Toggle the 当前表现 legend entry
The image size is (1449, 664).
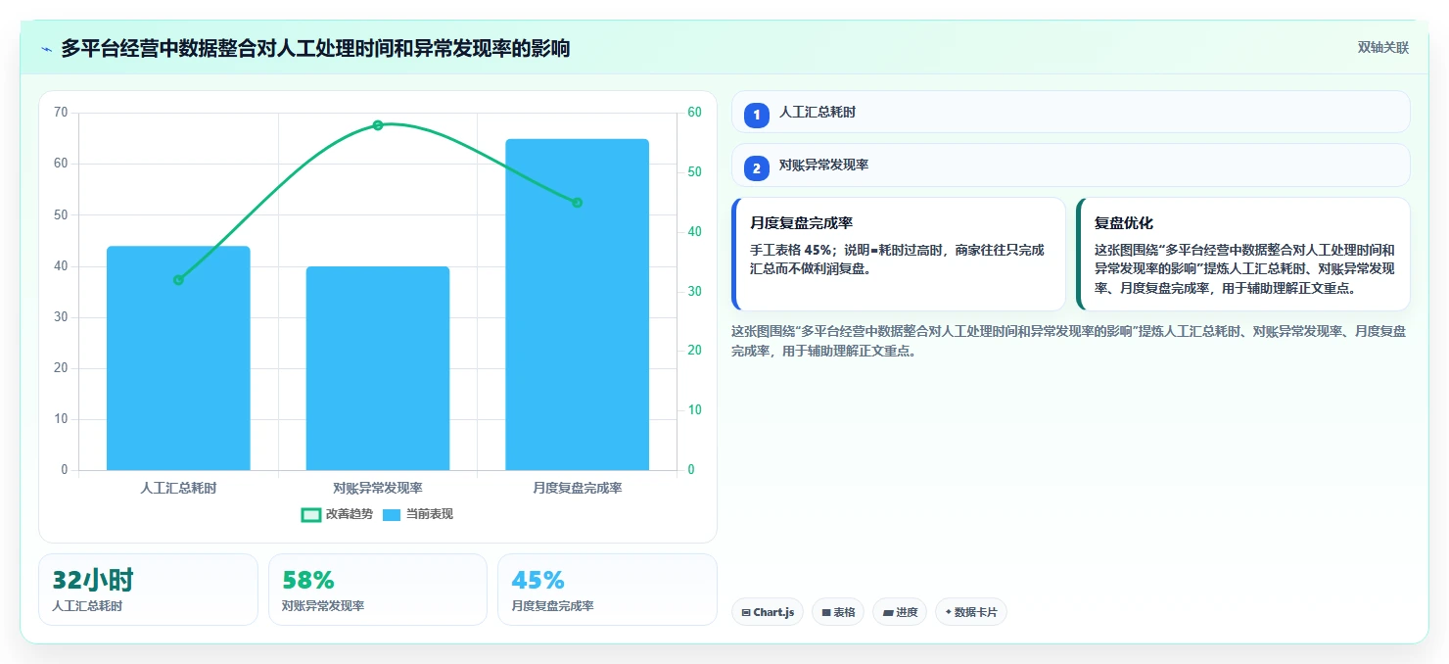click(417, 514)
